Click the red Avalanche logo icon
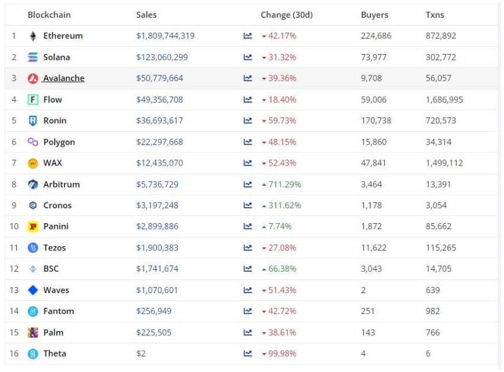The height and width of the screenshot is (372, 504). tap(33, 78)
